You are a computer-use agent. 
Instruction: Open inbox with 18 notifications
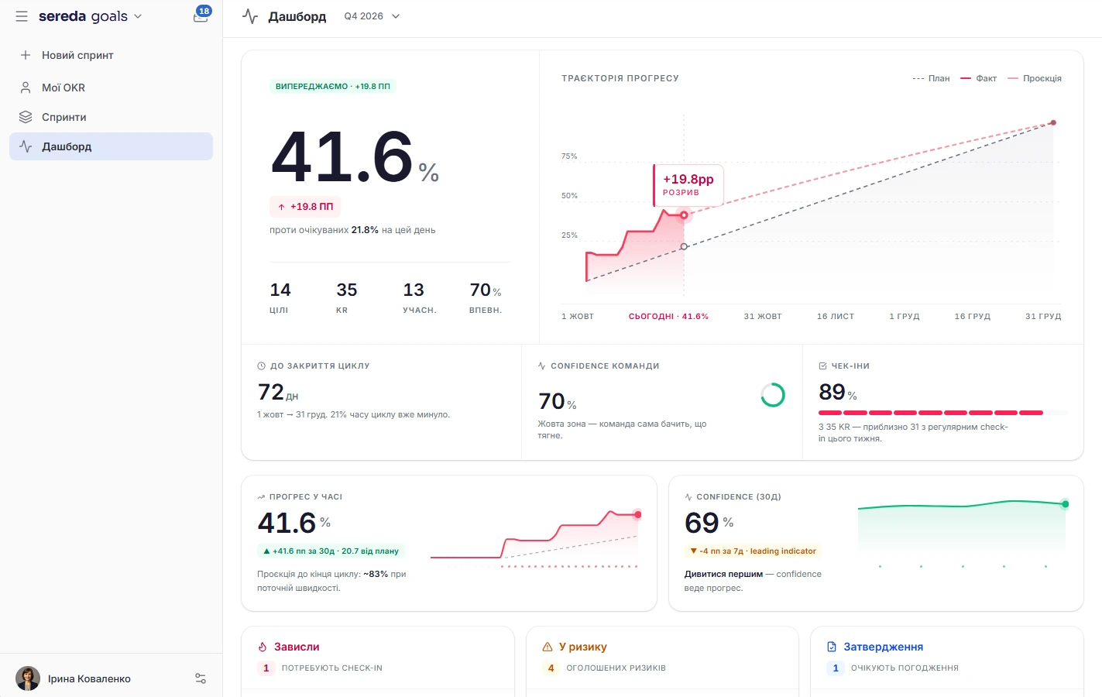[201, 15]
